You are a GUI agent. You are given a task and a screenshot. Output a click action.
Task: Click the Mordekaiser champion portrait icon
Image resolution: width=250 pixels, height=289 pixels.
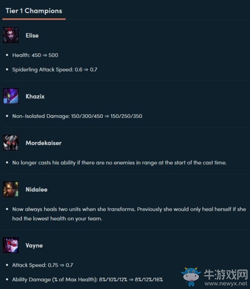11,143
